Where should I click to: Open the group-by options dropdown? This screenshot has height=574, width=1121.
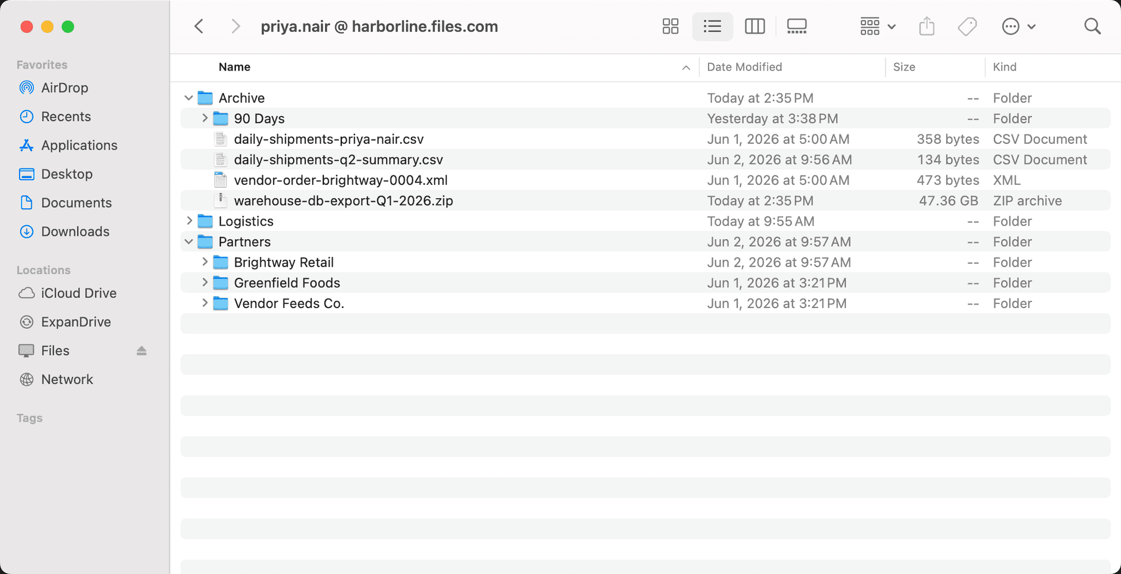(878, 26)
